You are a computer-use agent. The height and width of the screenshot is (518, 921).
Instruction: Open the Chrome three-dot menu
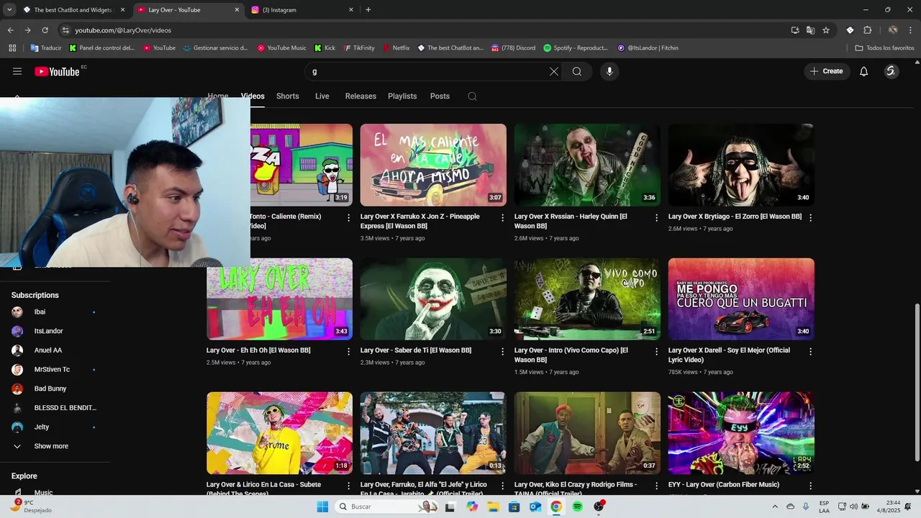click(910, 30)
